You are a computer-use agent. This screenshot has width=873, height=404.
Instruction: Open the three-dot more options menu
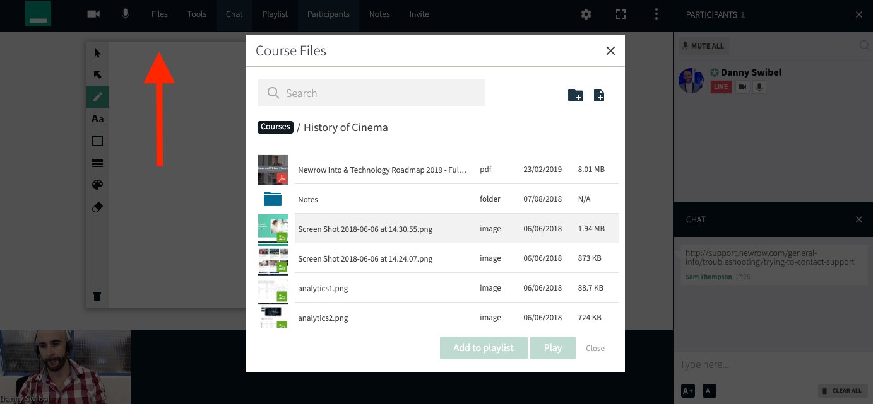pyautogui.click(x=656, y=14)
